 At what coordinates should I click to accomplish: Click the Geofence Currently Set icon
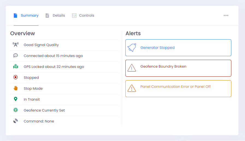pos(16,110)
